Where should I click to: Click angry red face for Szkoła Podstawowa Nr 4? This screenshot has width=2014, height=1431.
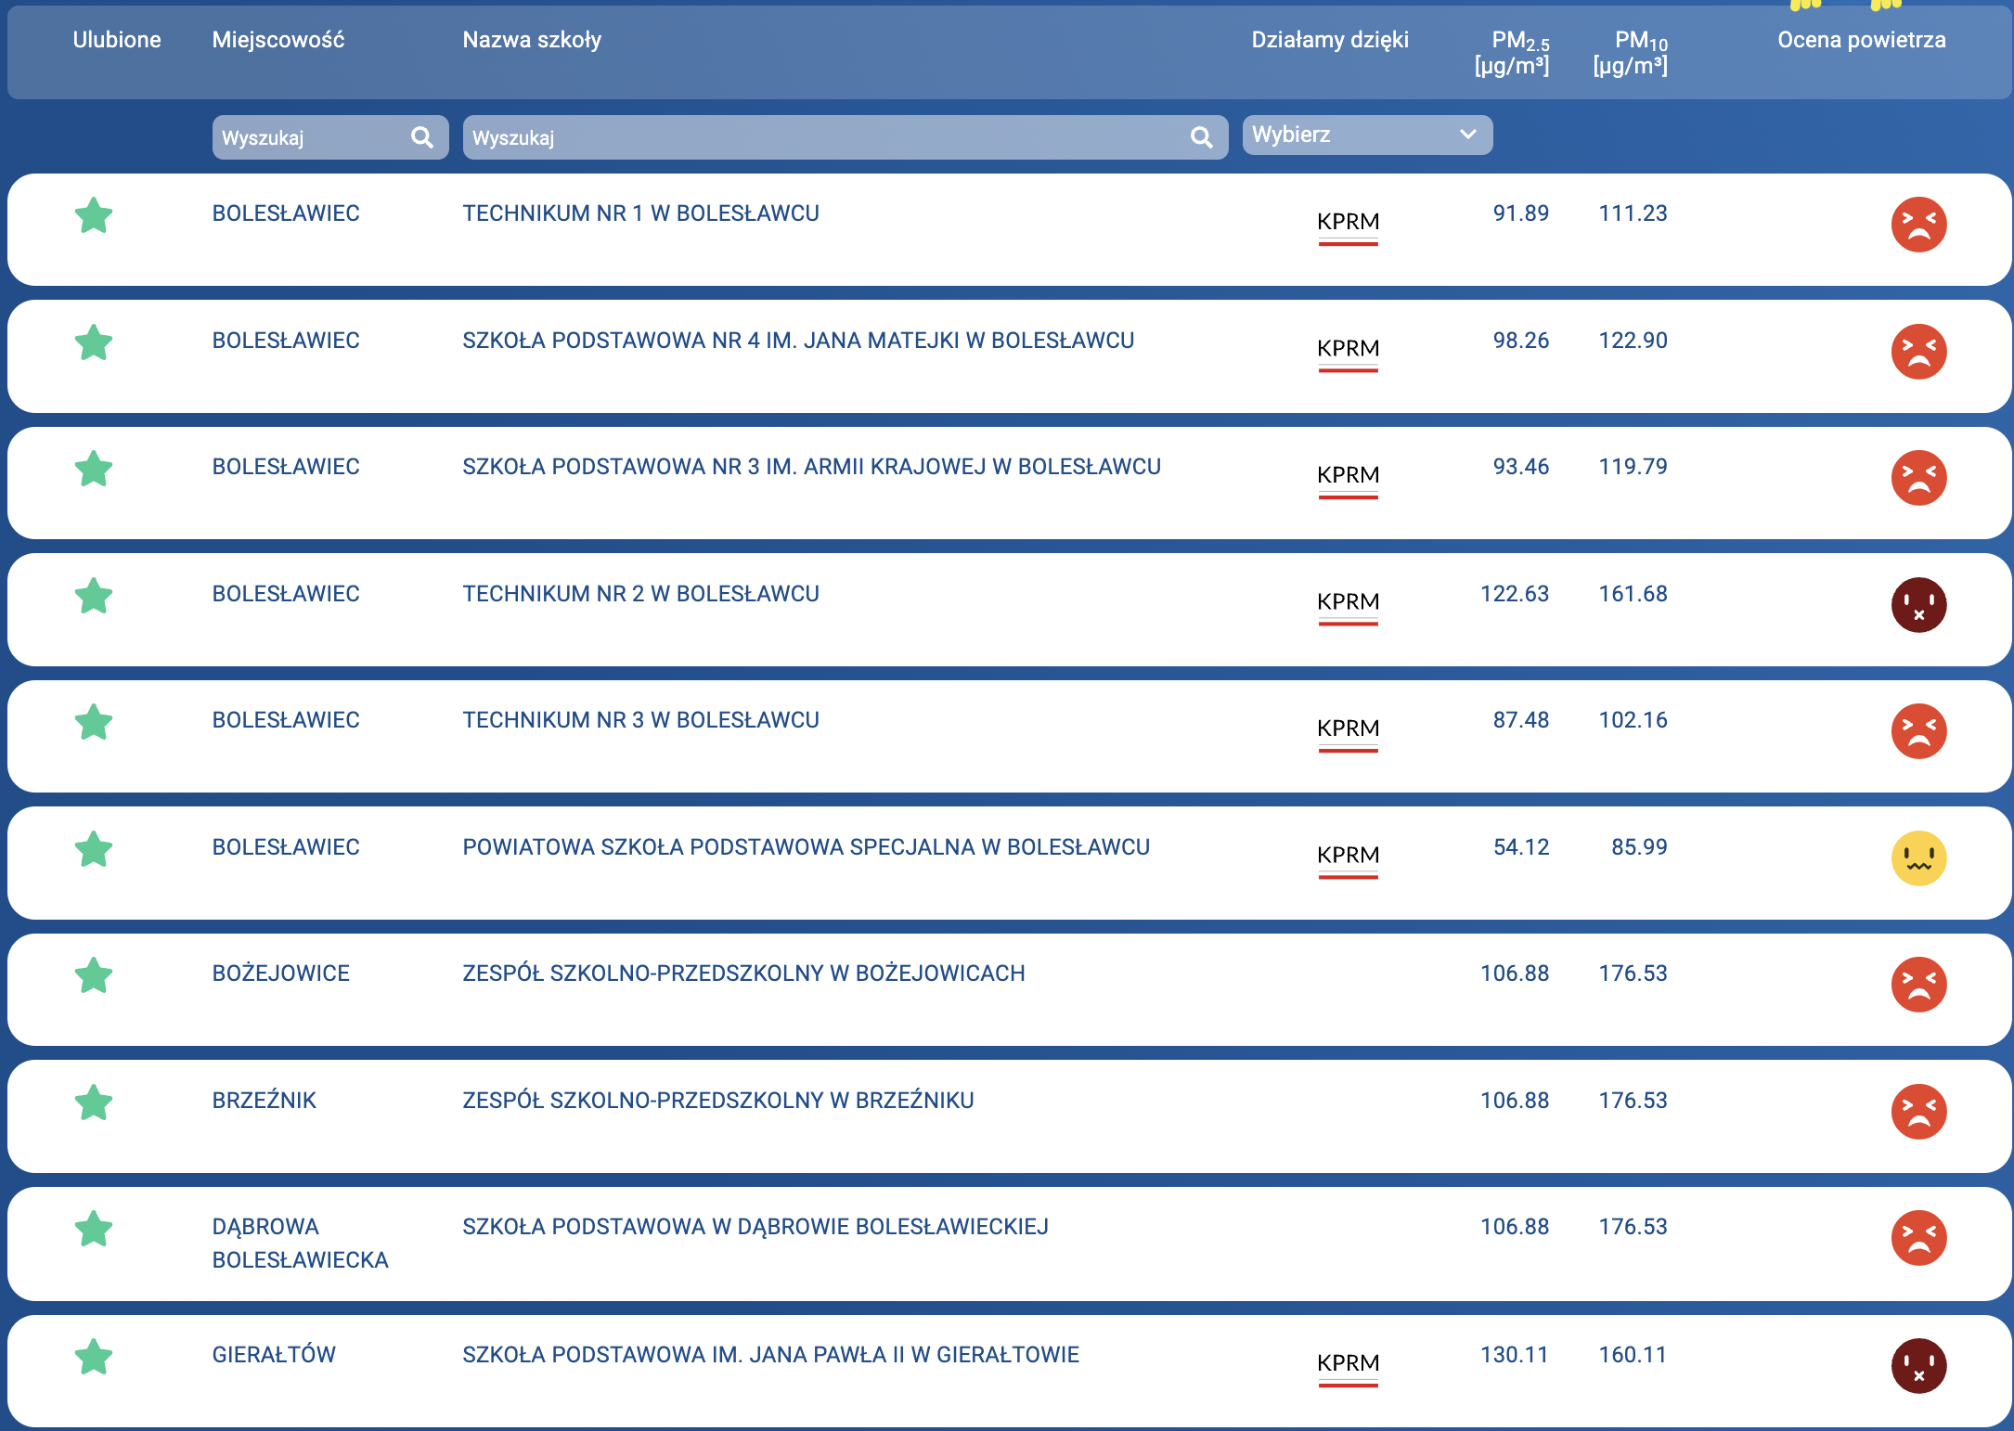point(1918,352)
